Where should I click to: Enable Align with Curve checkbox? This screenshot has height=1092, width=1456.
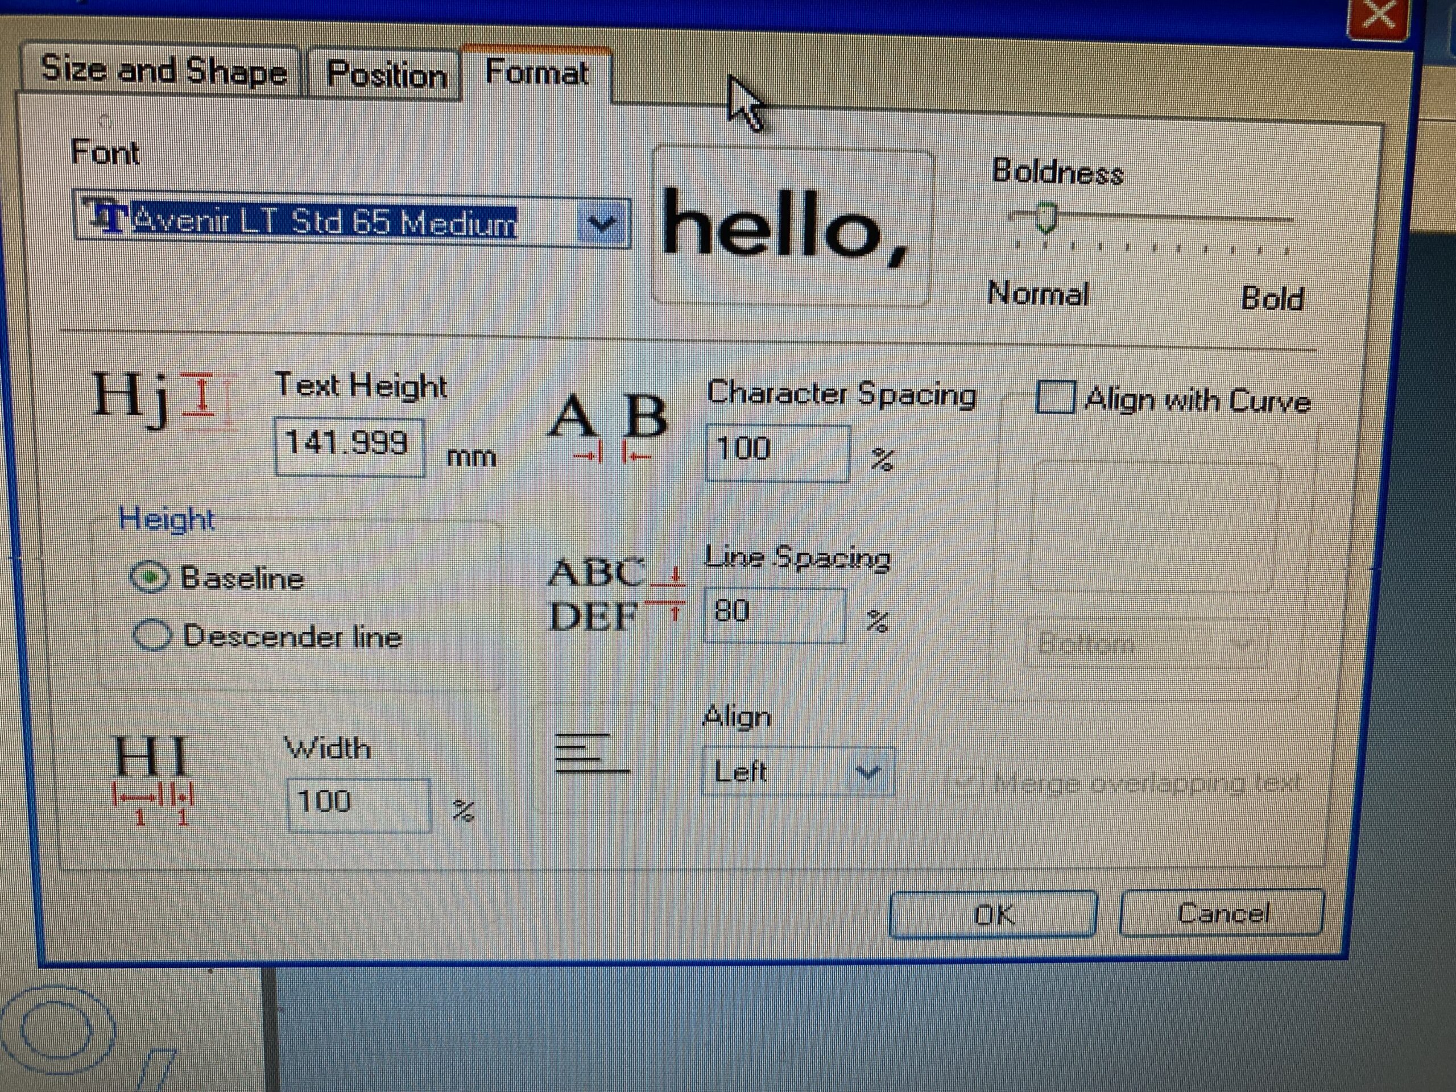pos(1055,397)
